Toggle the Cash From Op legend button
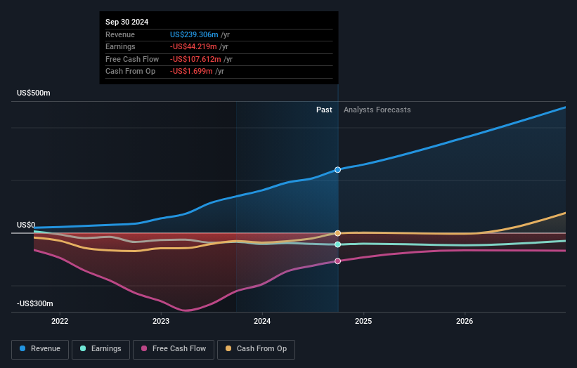The height and width of the screenshot is (368, 577). point(256,349)
